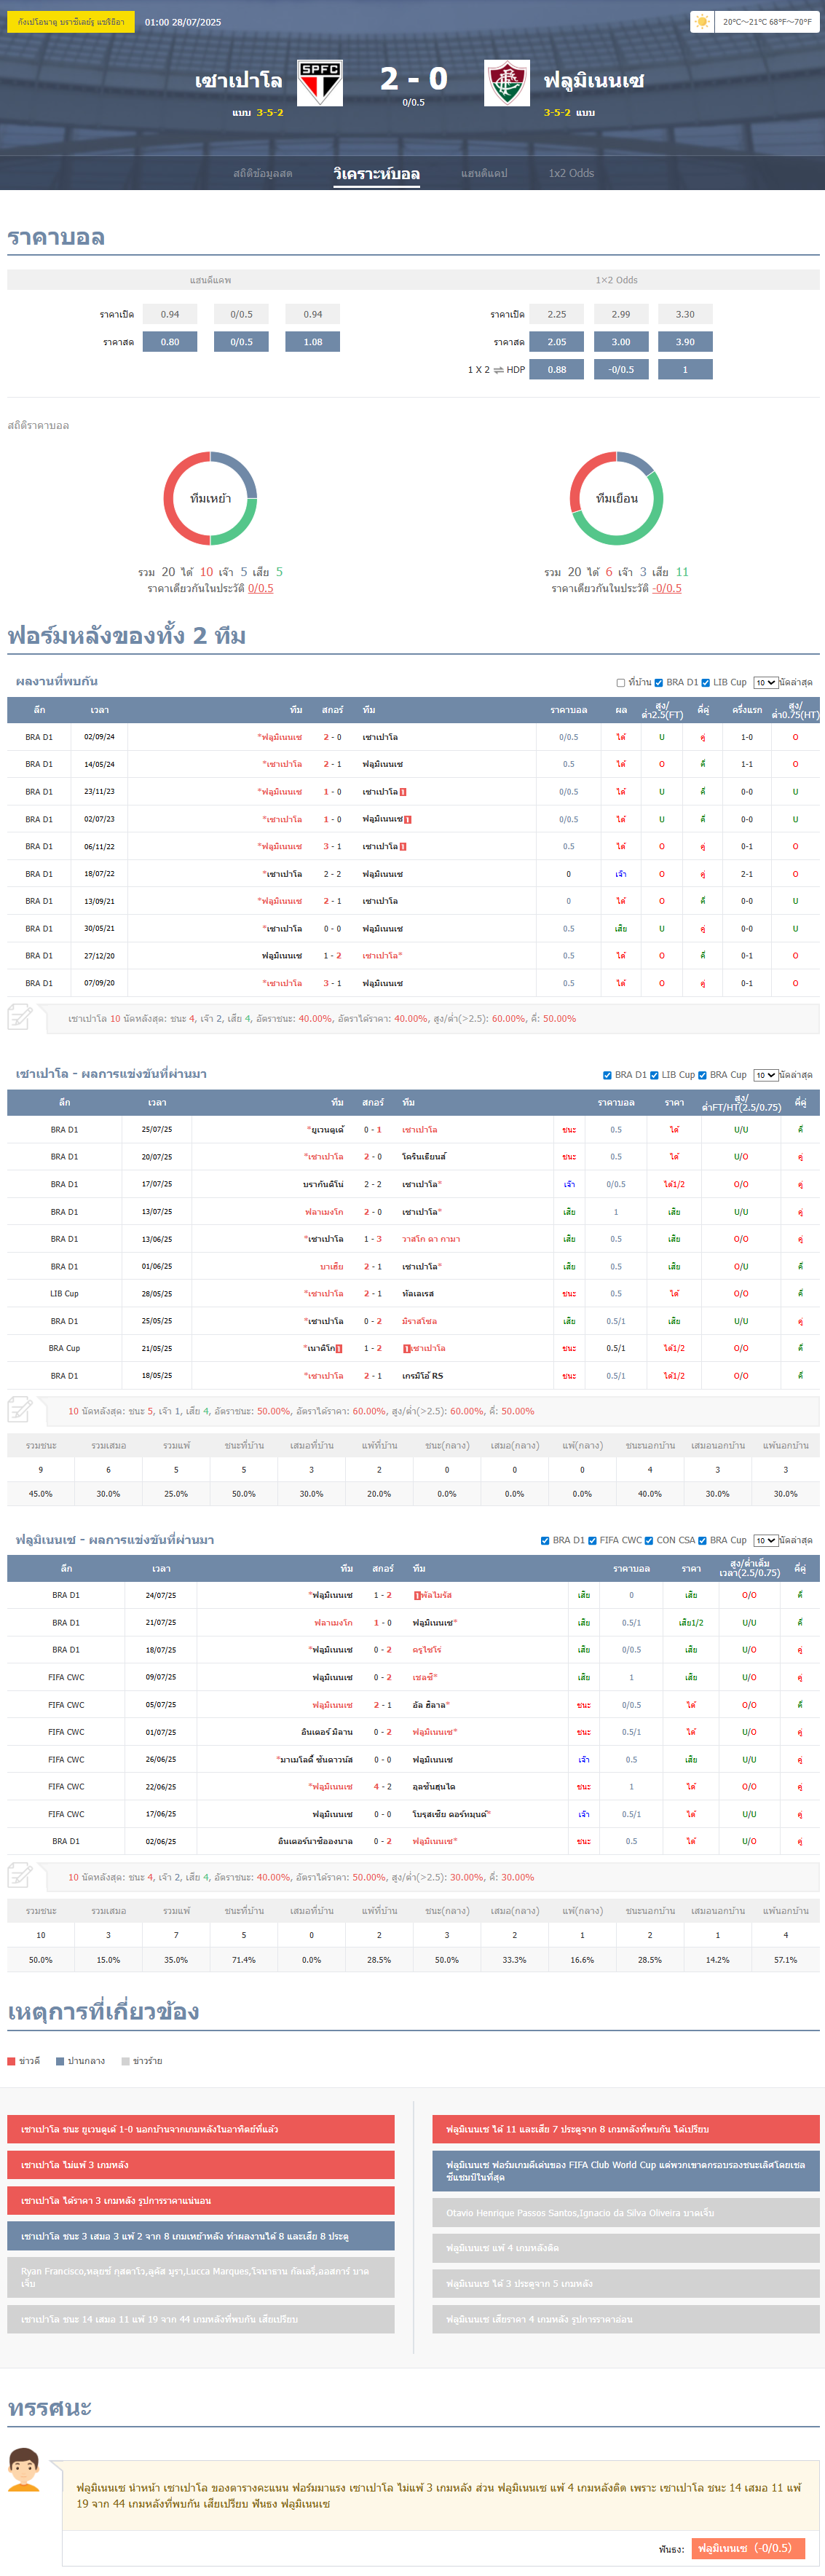Uncheck LIB Cup in head-to-head filter

tap(706, 683)
